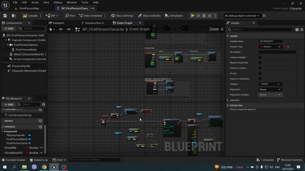
Task: Click the icon next to the debug object selector
Action: [x=264, y=16]
